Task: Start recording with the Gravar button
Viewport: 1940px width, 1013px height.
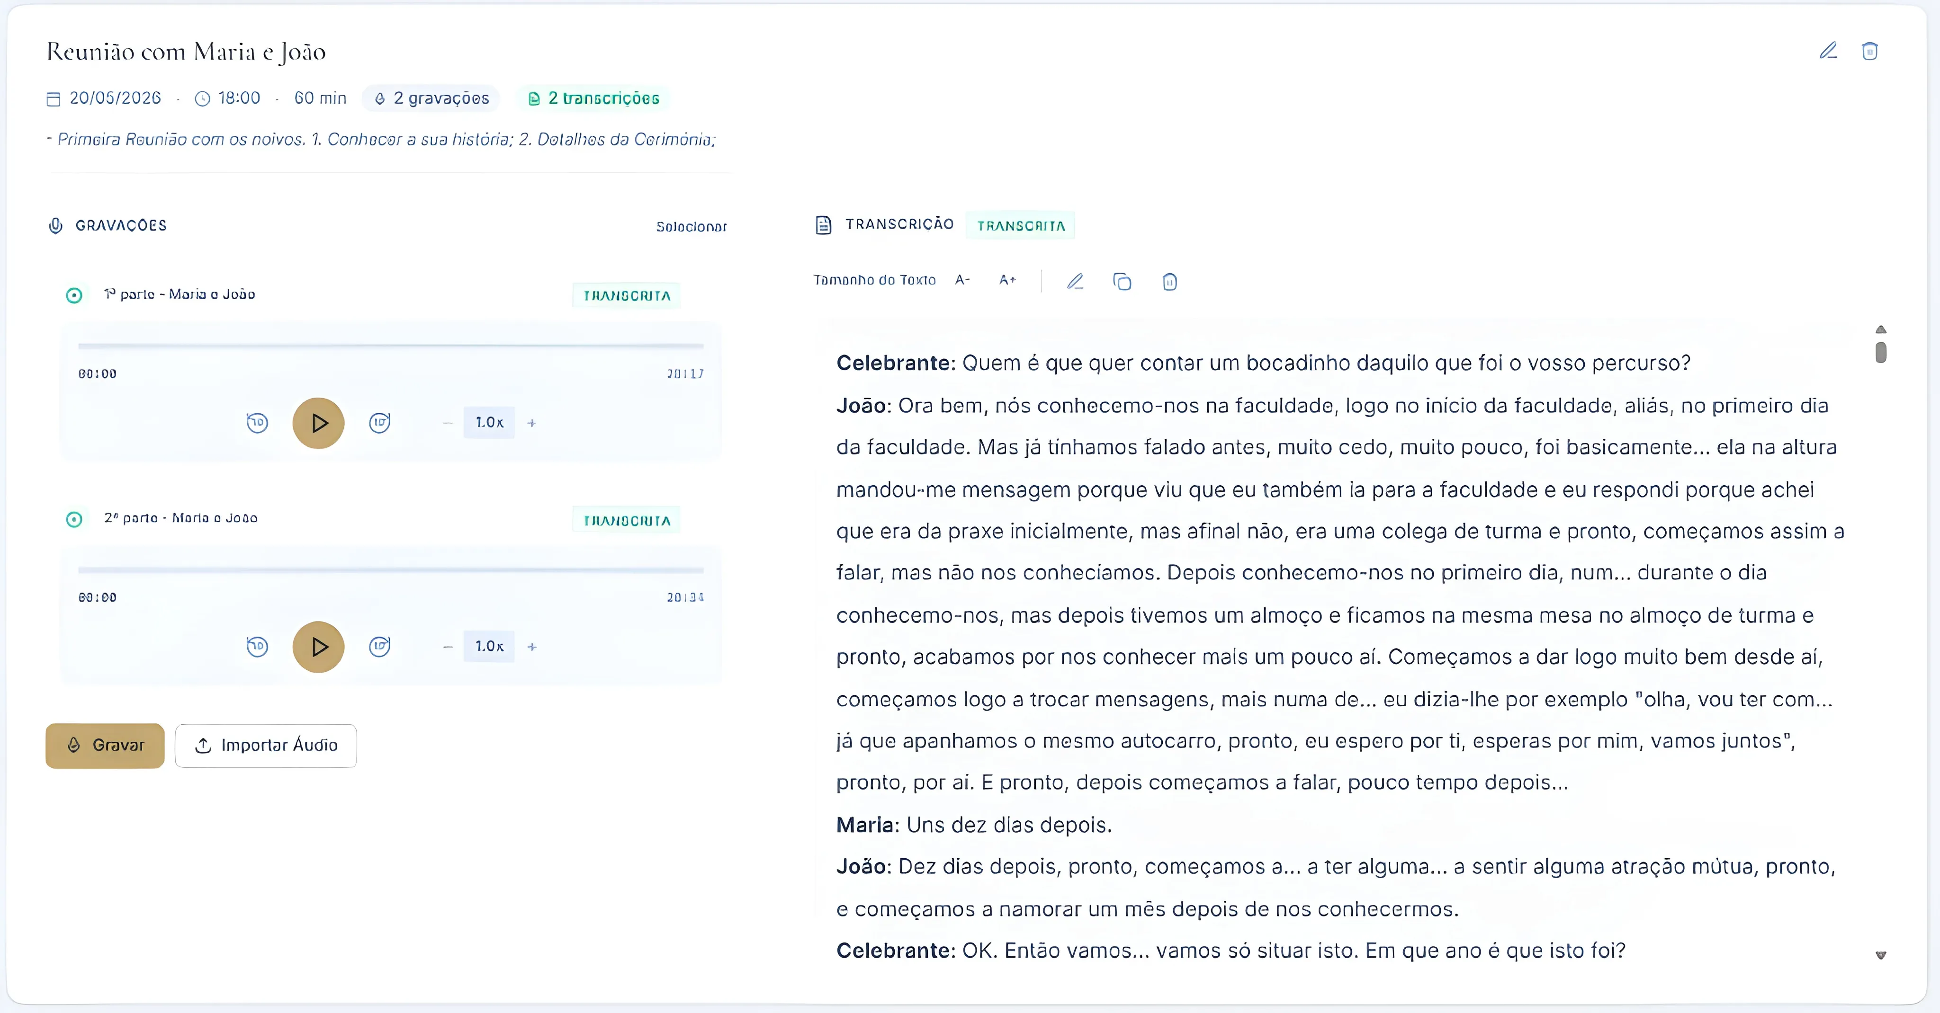Action: coord(105,746)
